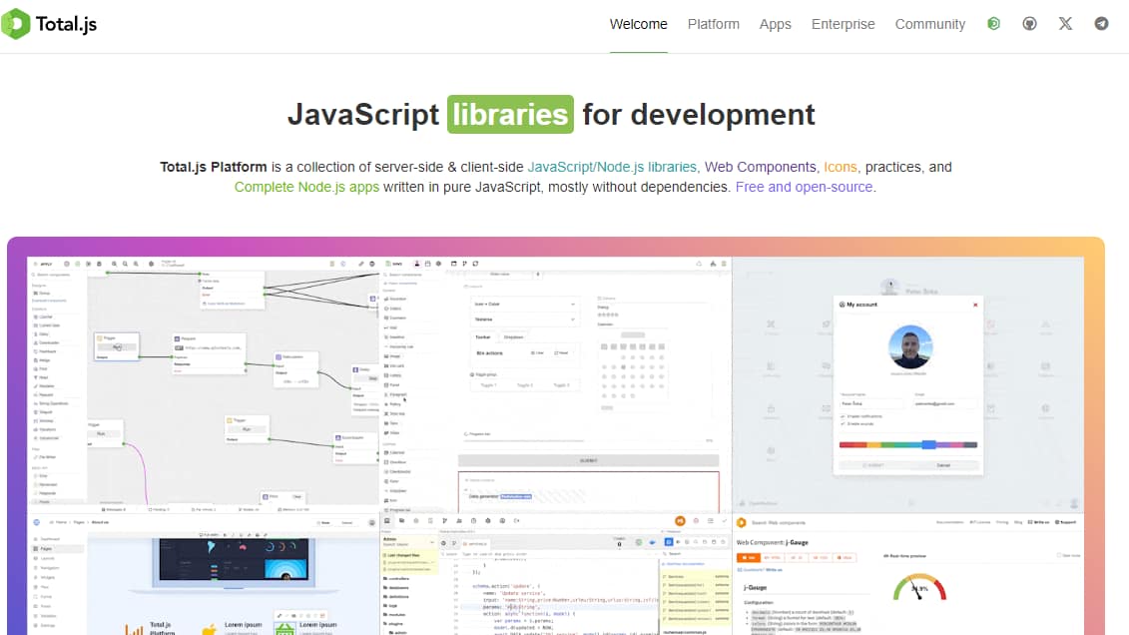Click the settings gear in the UI builder toolbar
This screenshot has width=1129, height=635.
coord(437,264)
